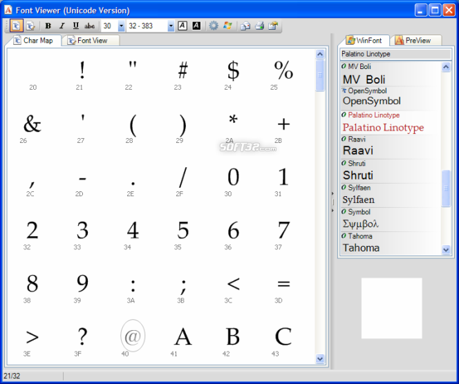
Task: Choose black text on white background icon
Action: tap(182, 26)
